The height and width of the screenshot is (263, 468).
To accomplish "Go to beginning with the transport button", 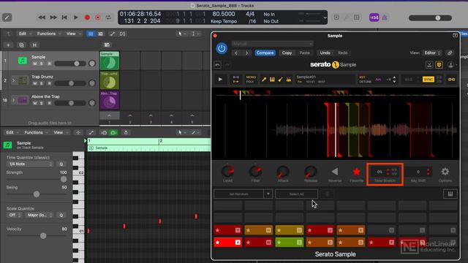I will click(64, 18).
